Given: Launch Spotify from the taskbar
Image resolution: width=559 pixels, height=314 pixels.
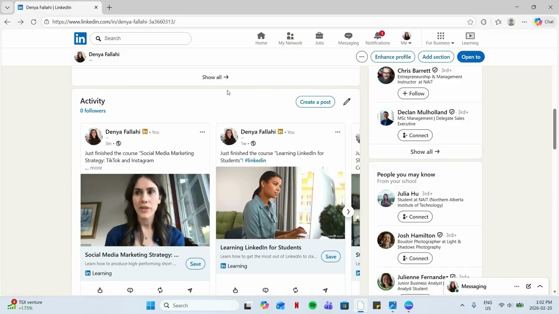Looking at the screenshot, I should coord(313,305).
